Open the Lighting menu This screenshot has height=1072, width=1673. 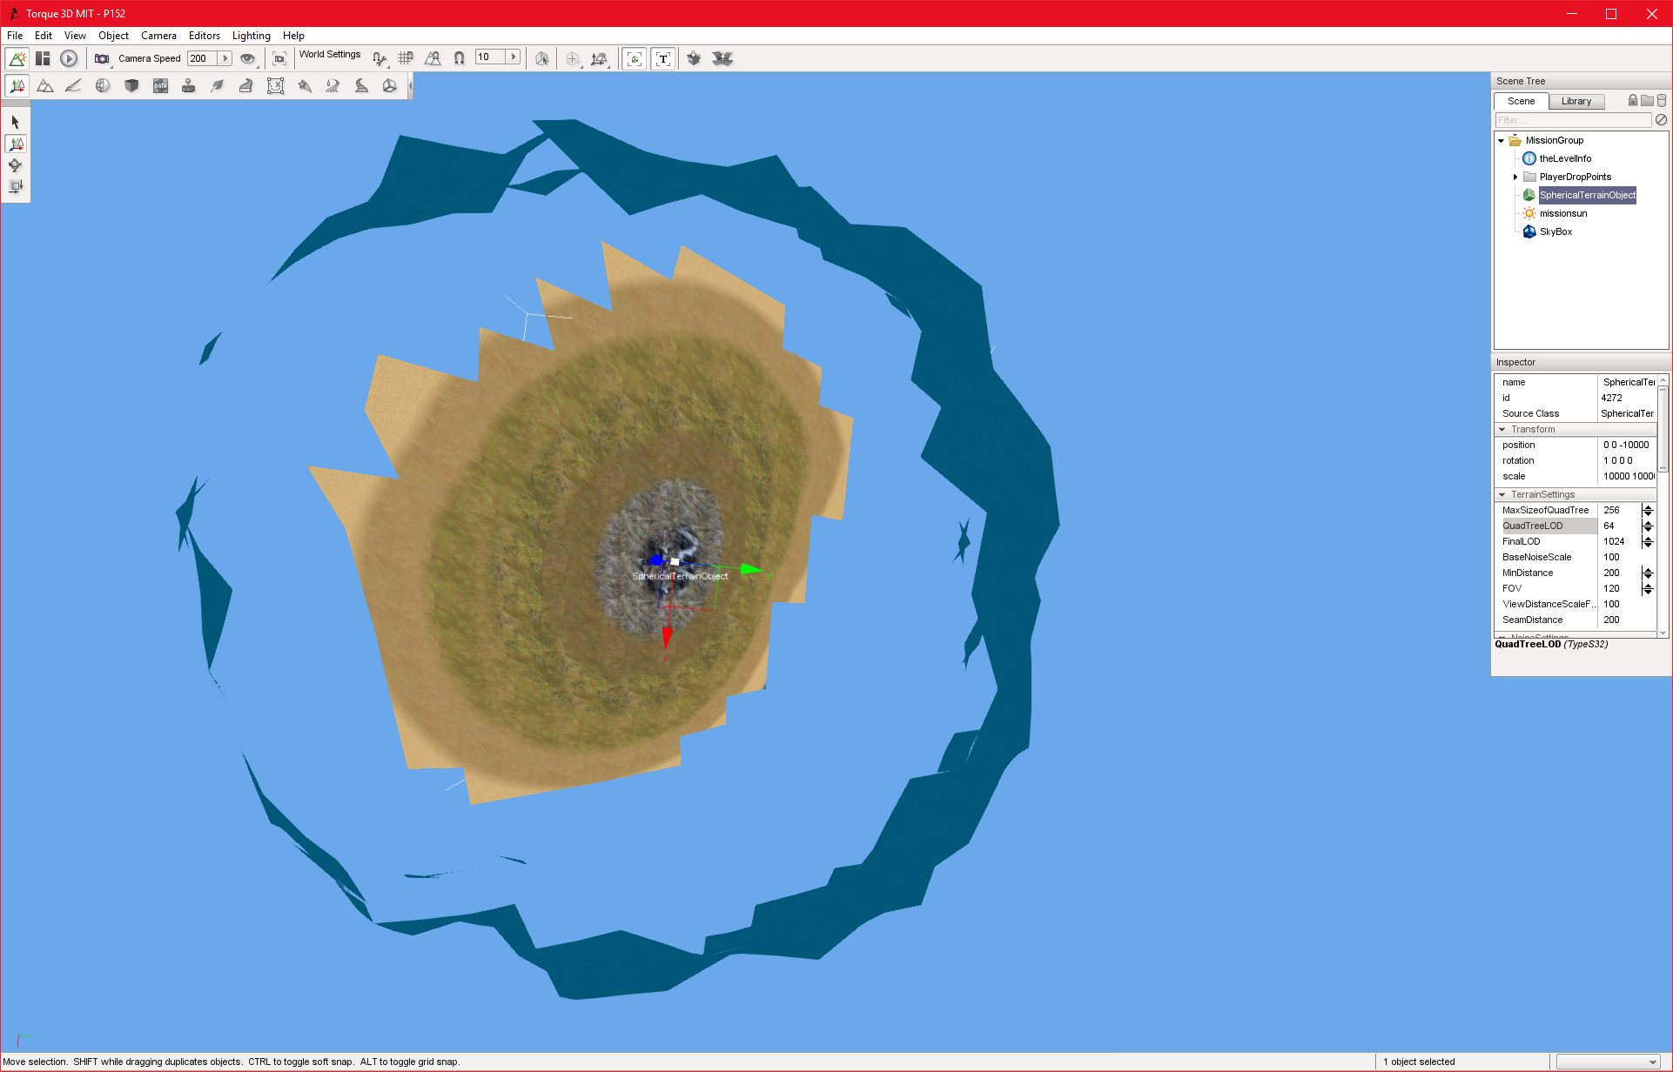(x=251, y=36)
